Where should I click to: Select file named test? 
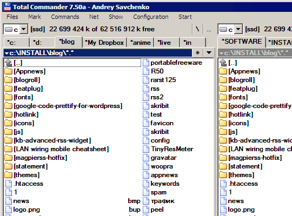point(156,114)
